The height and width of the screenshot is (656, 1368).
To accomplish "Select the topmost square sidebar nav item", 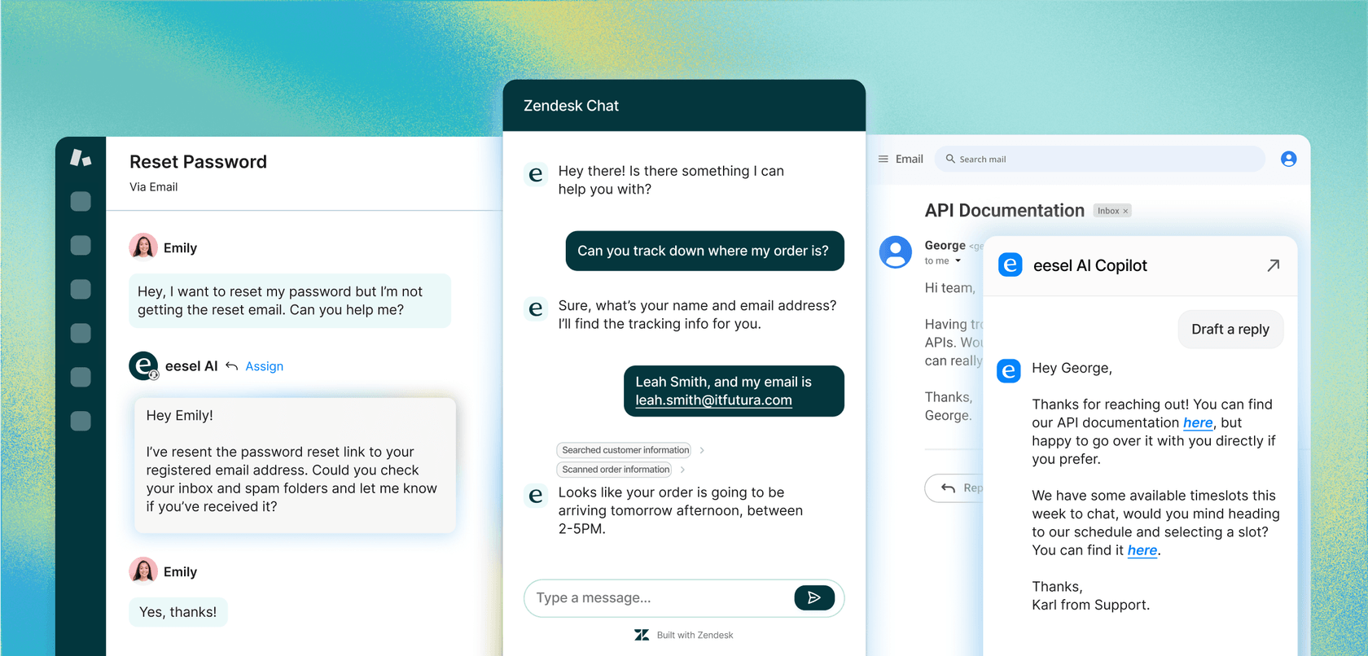I will pos(81,201).
